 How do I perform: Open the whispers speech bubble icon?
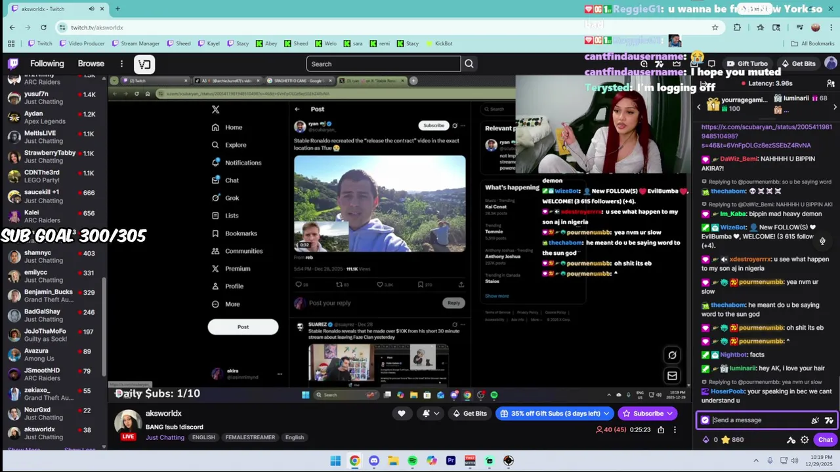[711, 64]
